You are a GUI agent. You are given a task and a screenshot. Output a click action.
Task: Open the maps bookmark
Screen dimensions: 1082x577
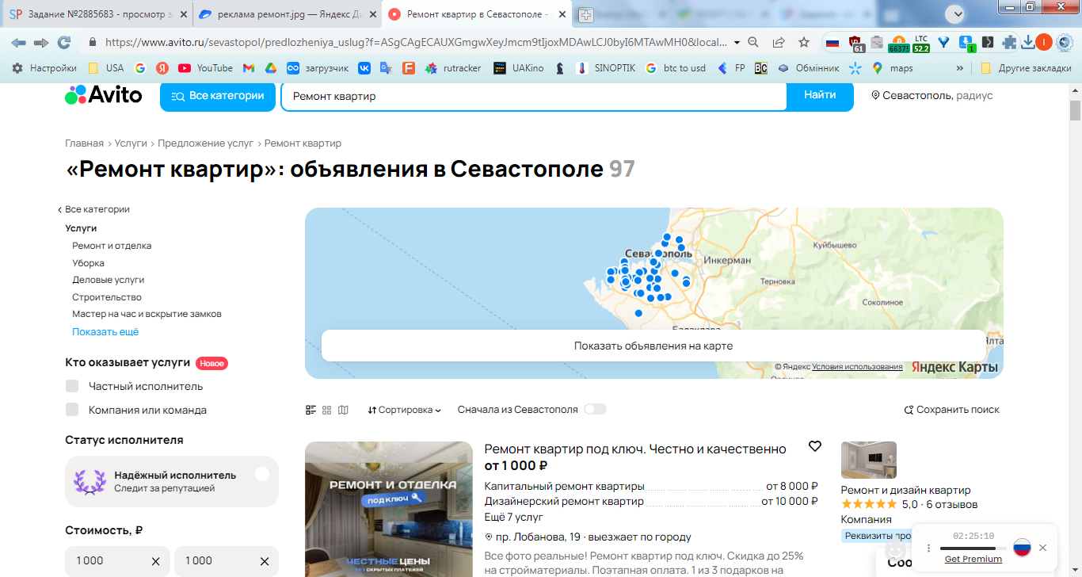(x=893, y=68)
